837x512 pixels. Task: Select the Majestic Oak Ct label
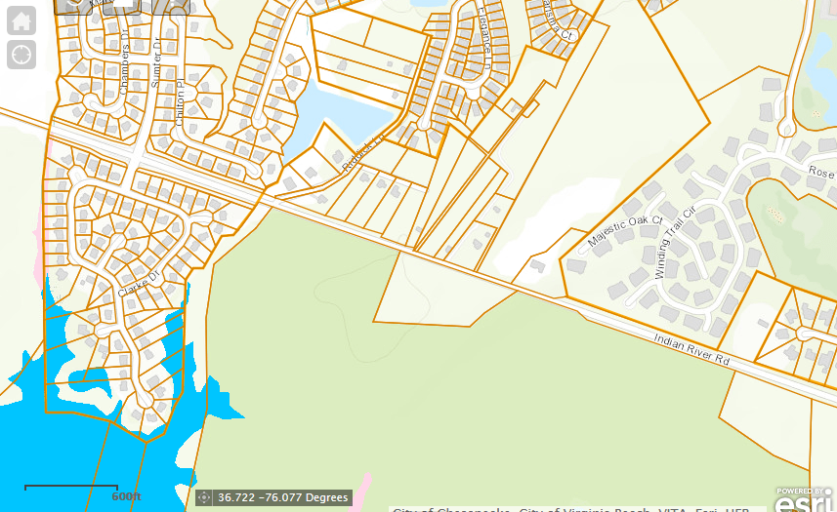coord(625,231)
